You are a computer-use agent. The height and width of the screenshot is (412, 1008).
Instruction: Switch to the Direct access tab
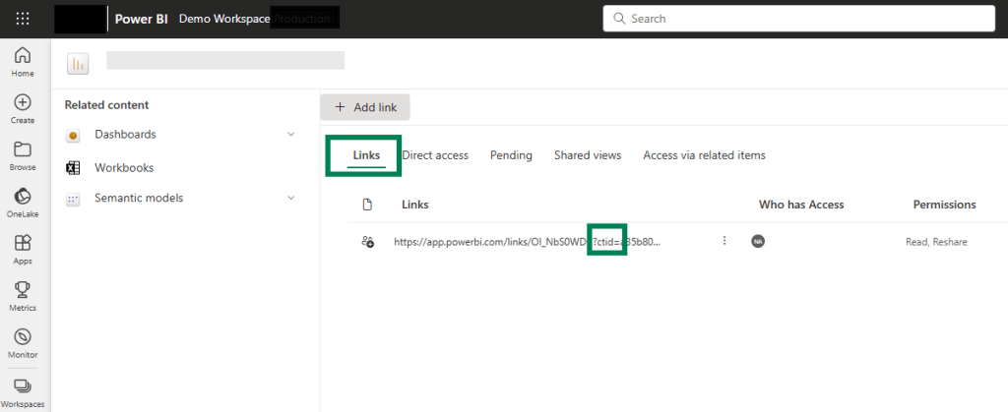click(x=435, y=155)
